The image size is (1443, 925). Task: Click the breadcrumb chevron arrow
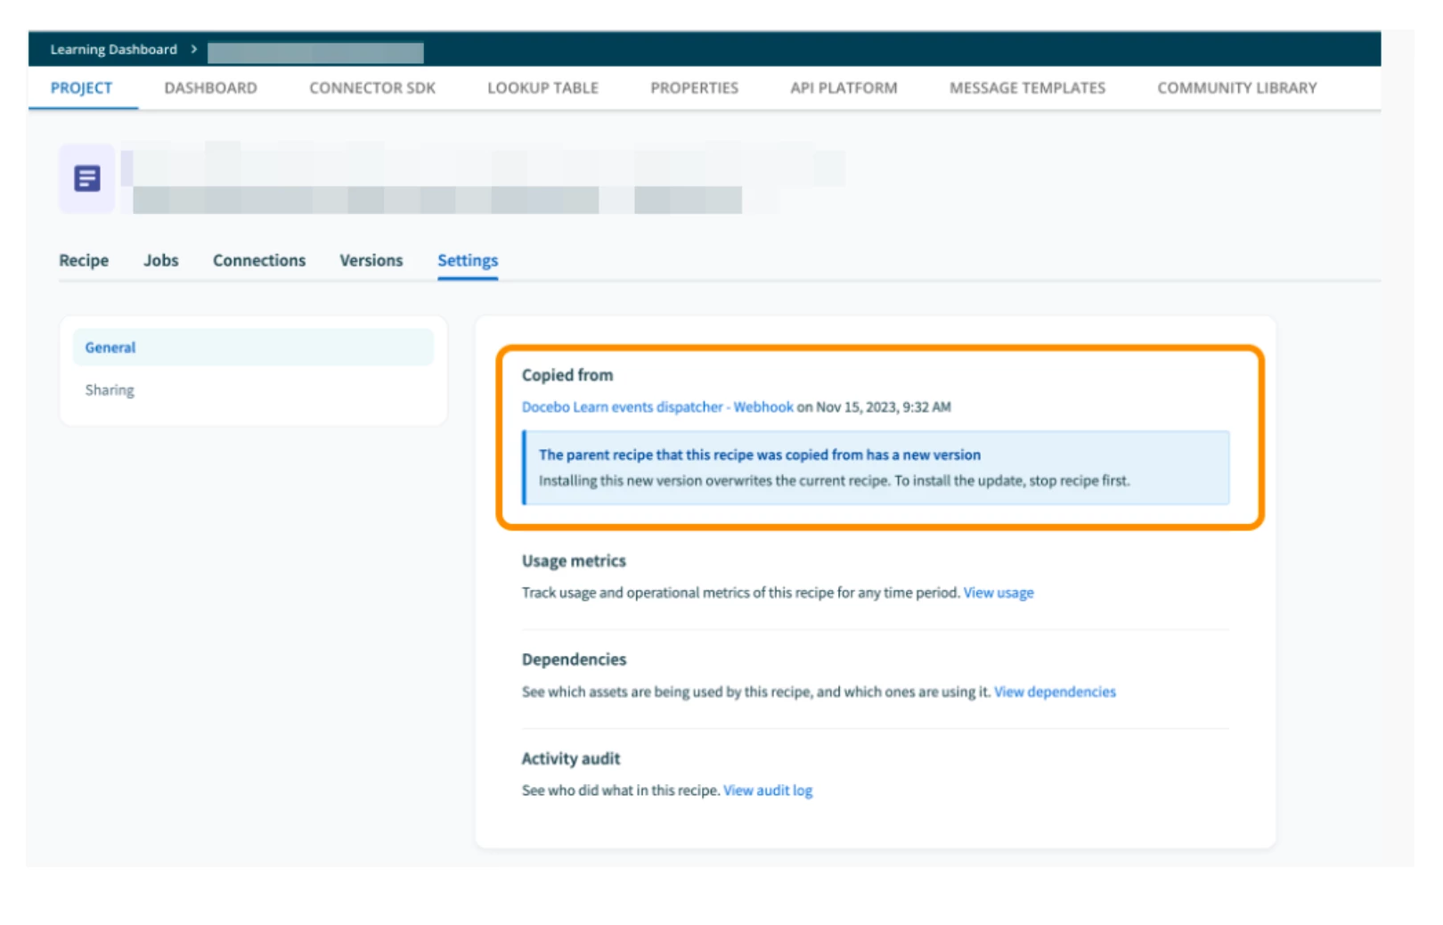click(x=193, y=49)
